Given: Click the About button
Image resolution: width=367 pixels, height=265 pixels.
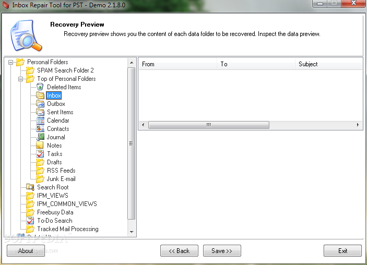Looking at the screenshot, I should 26,251.
